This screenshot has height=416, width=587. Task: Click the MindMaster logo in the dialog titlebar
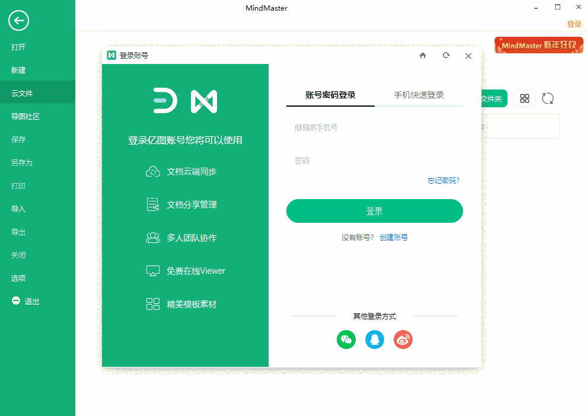coord(111,55)
